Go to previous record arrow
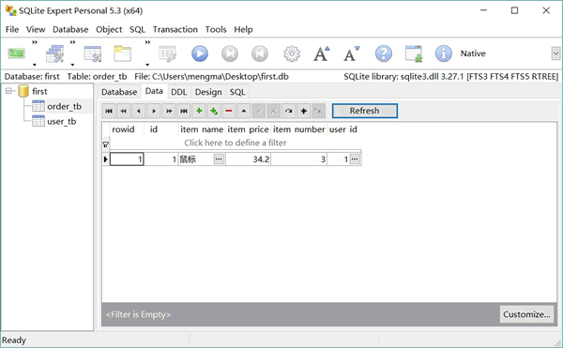 click(x=139, y=111)
